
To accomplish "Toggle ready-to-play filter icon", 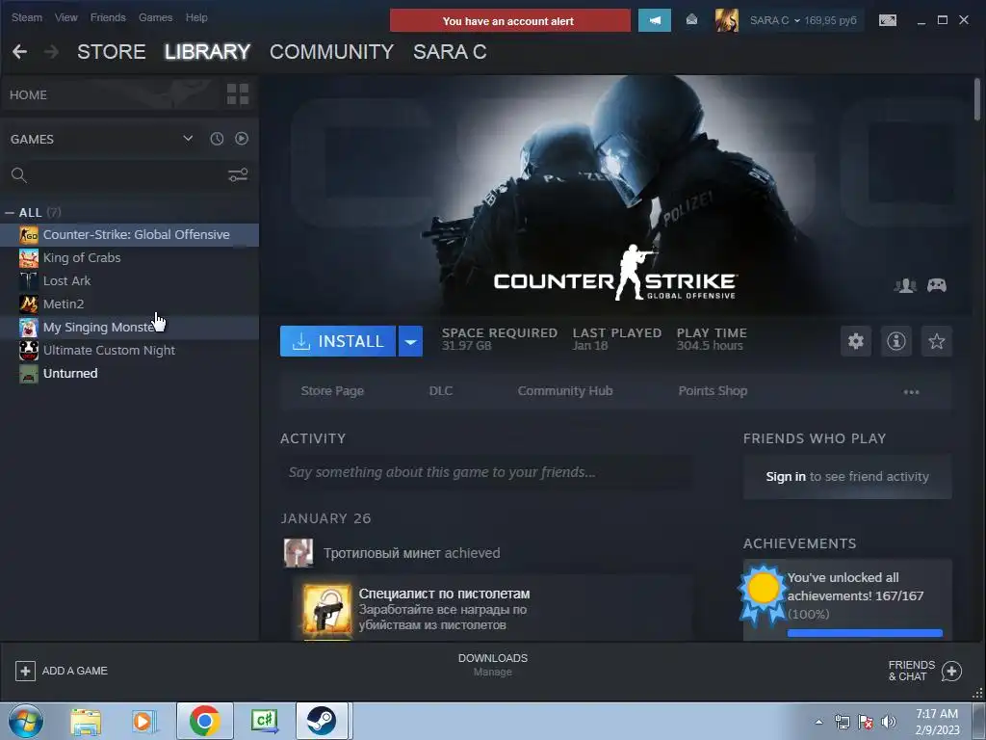I will tap(242, 139).
